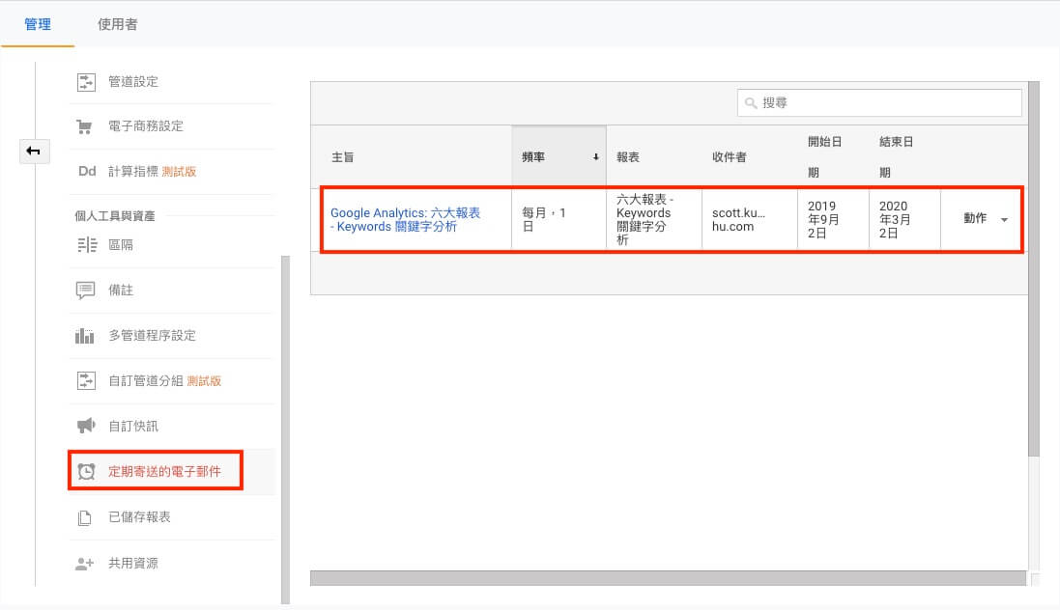Open the 動作 dropdown for the scheduled email
Image resolution: width=1060 pixels, height=610 pixels.
coord(986,219)
